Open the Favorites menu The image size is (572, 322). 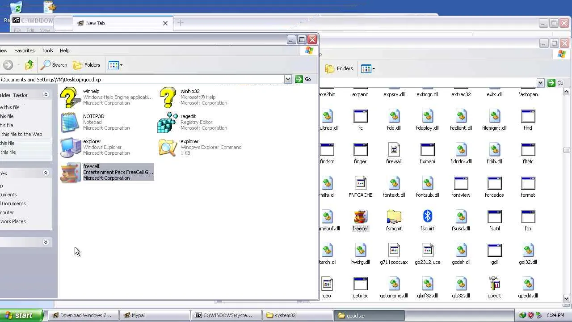[x=24, y=51]
